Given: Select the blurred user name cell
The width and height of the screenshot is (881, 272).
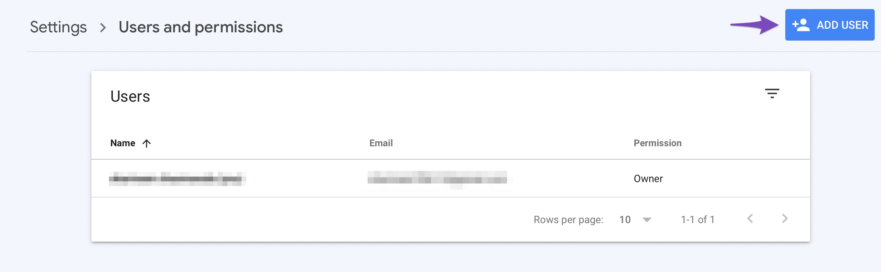Looking at the screenshot, I should tap(177, 179).
